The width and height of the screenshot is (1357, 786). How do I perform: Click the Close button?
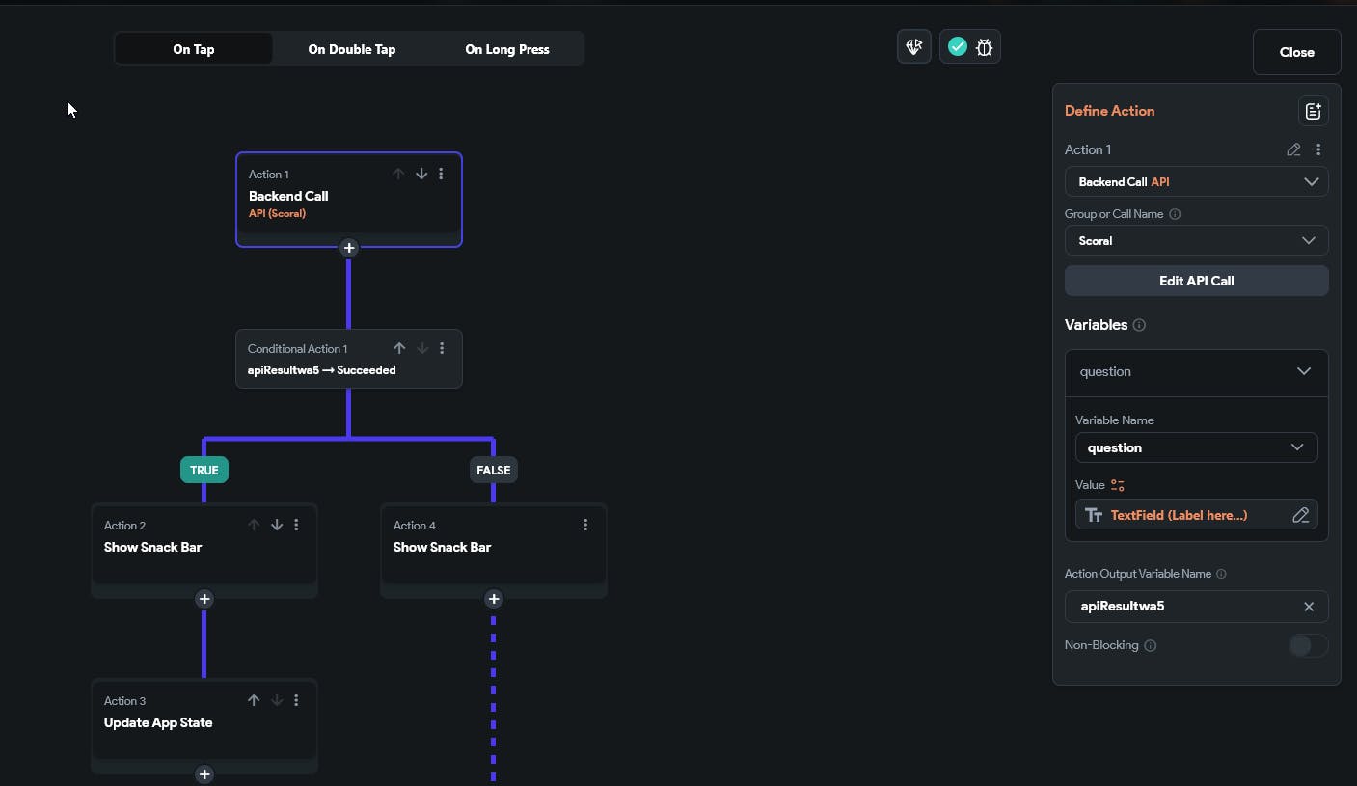tap(1296, 52)
